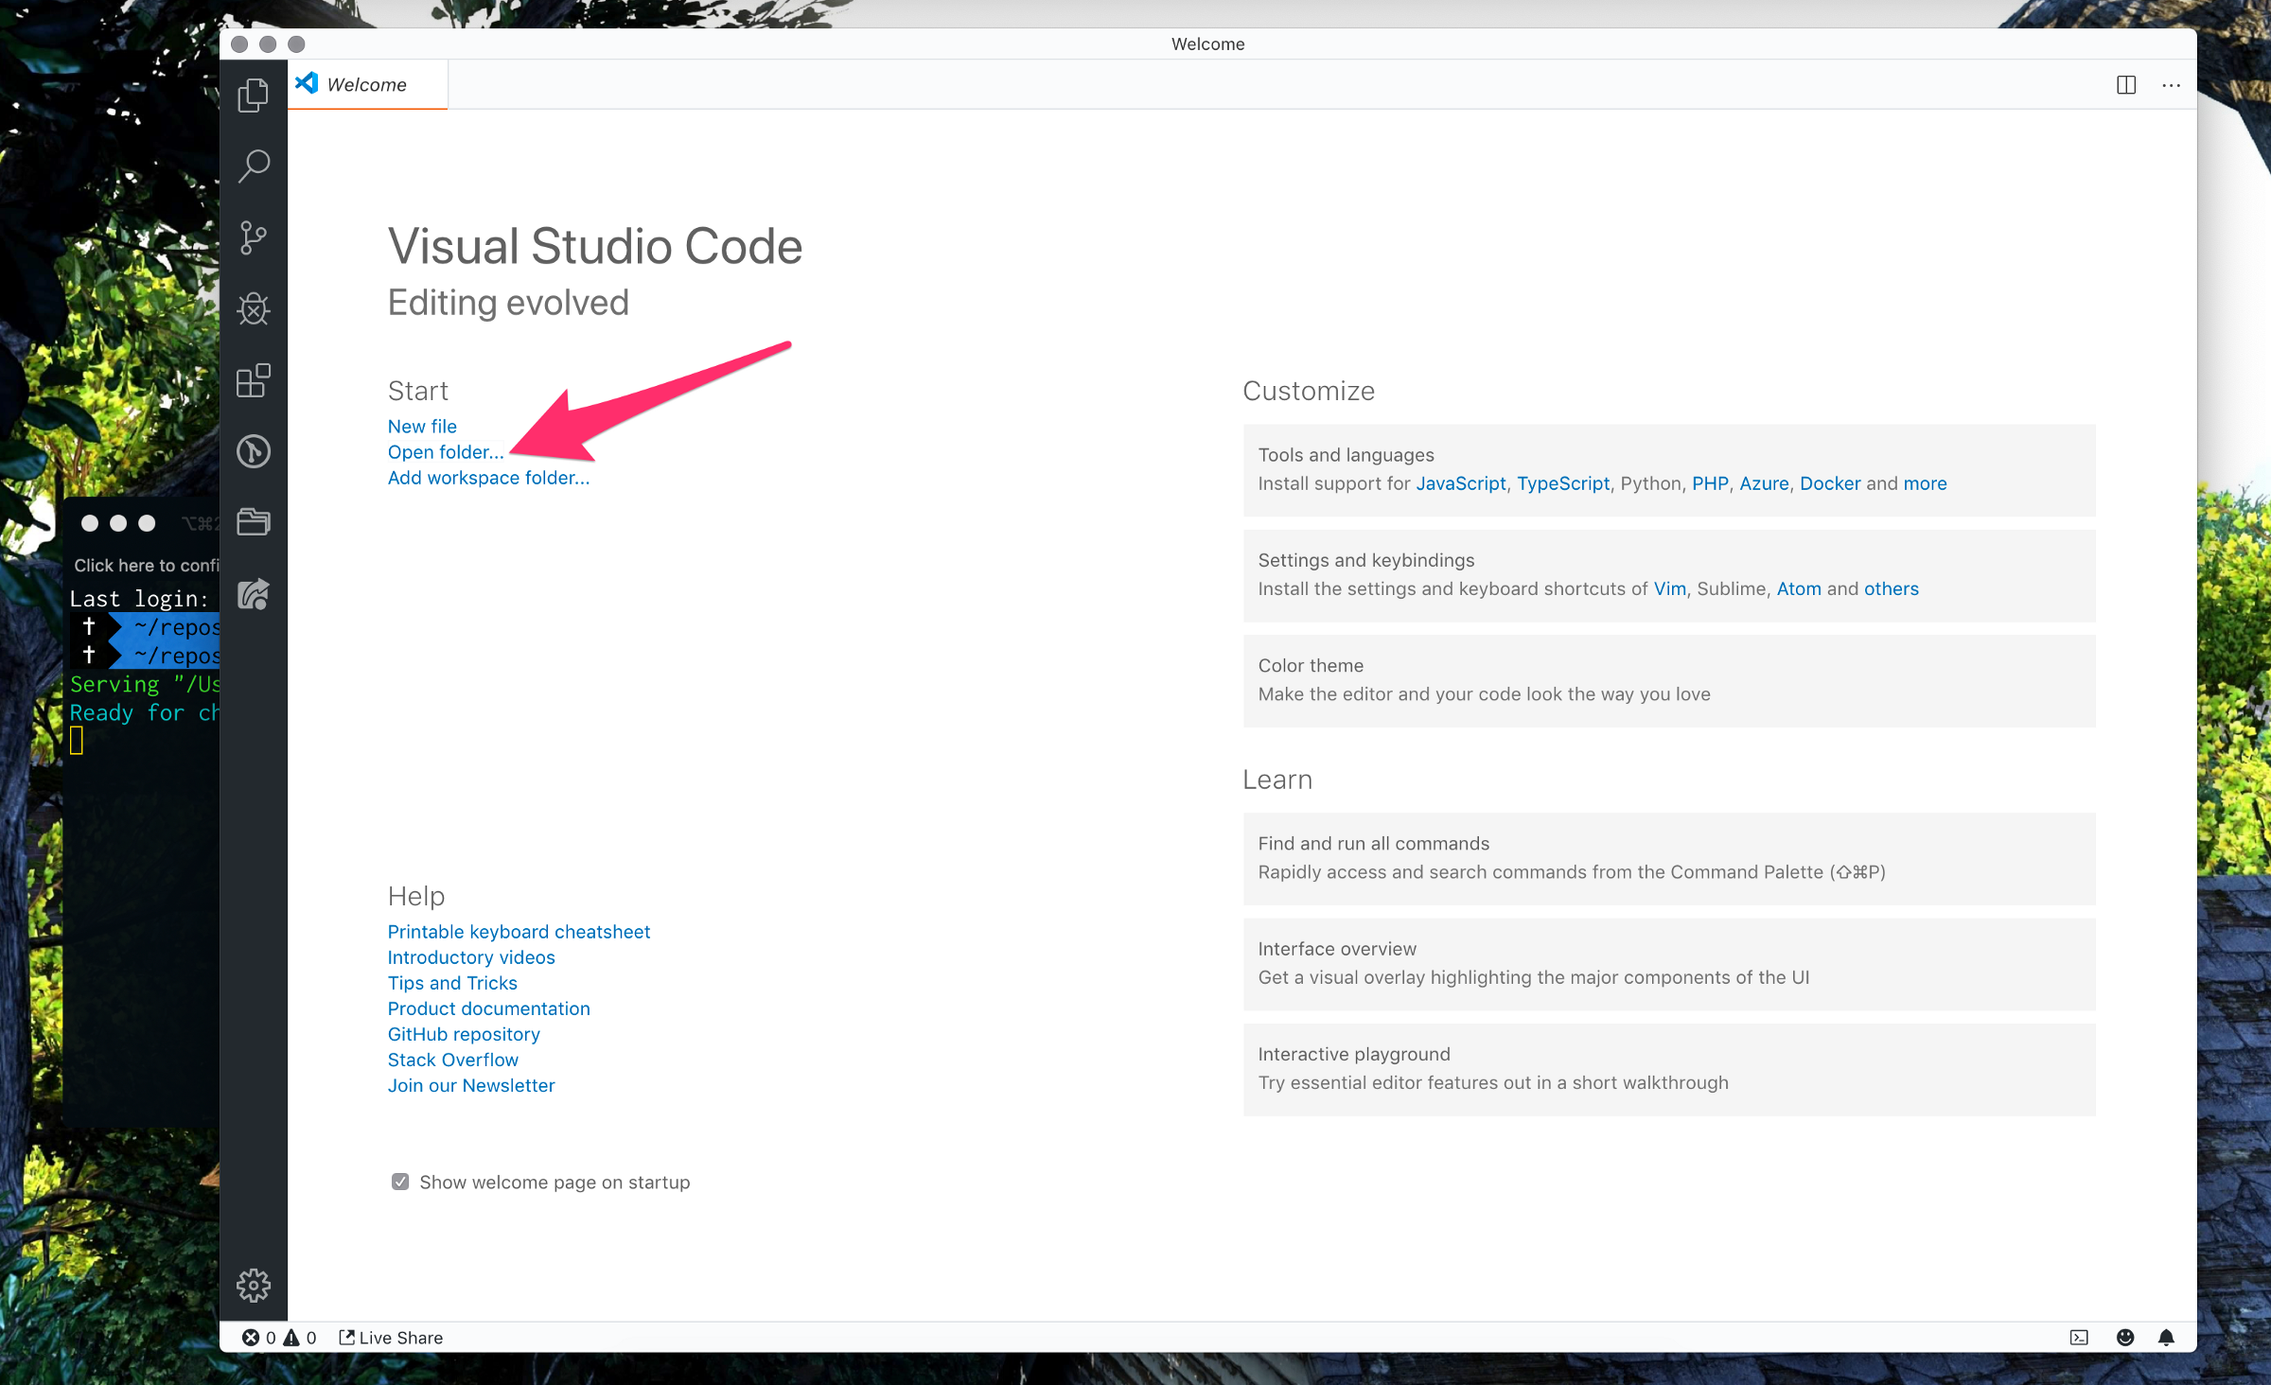This screenshot has width=2271, height=1385.
Task: Open the Printable keyboard cheatsheet
Action: pyautogui.click(x=519, y=931)
